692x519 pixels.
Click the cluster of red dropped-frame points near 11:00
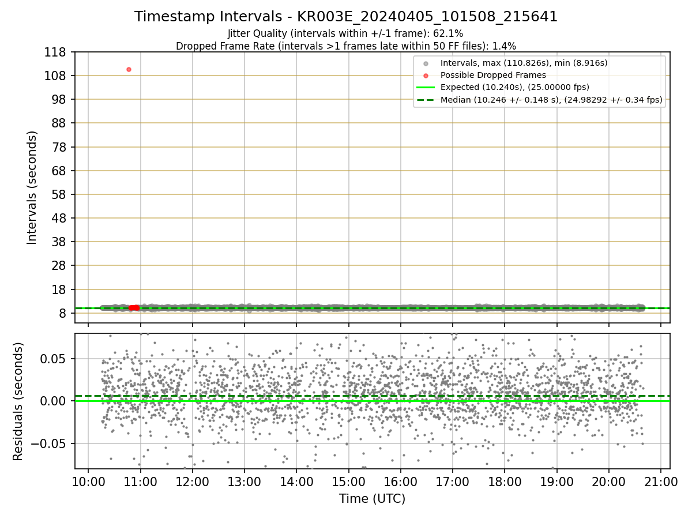[134, 307]
